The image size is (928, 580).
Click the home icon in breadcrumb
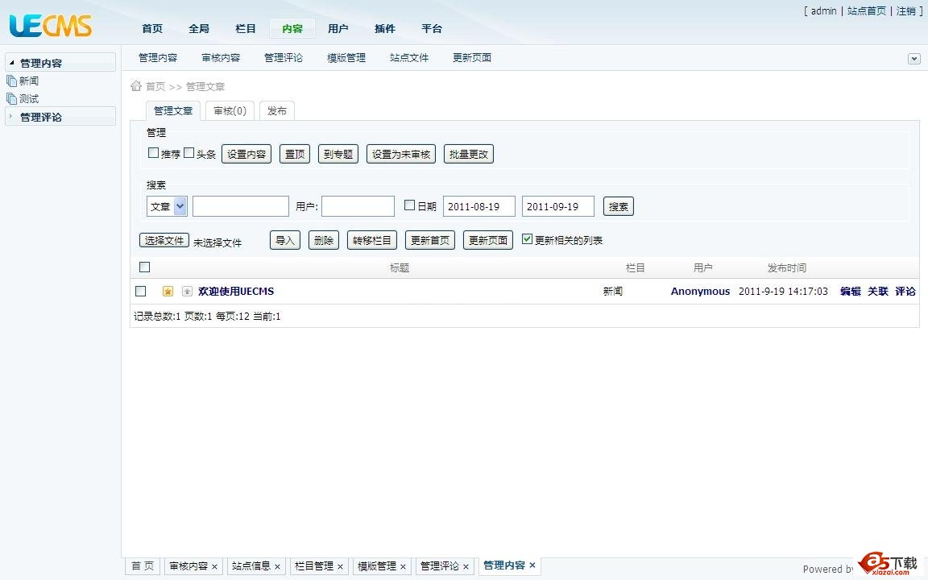tap(136, 86)
